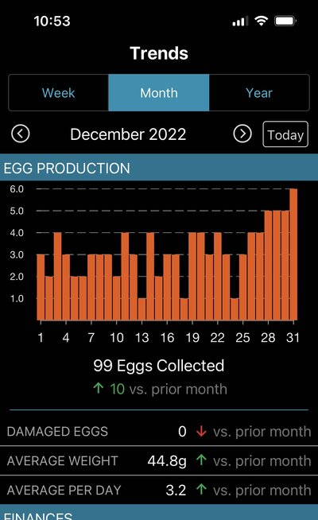Tap the green arrow next to 44.8g

coord(201,460)
